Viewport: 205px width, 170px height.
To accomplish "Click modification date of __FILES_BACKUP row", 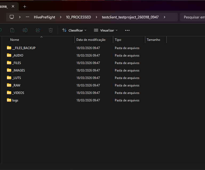I will coord(88,48).
